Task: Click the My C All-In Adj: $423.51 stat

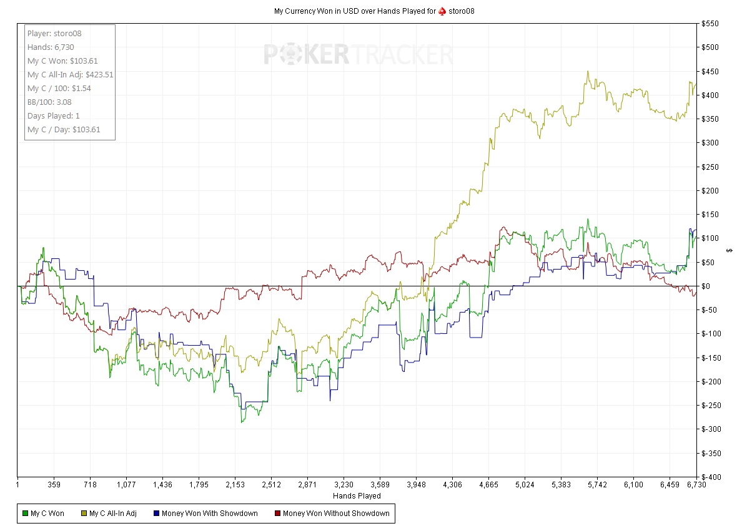Action: point(70,75)
